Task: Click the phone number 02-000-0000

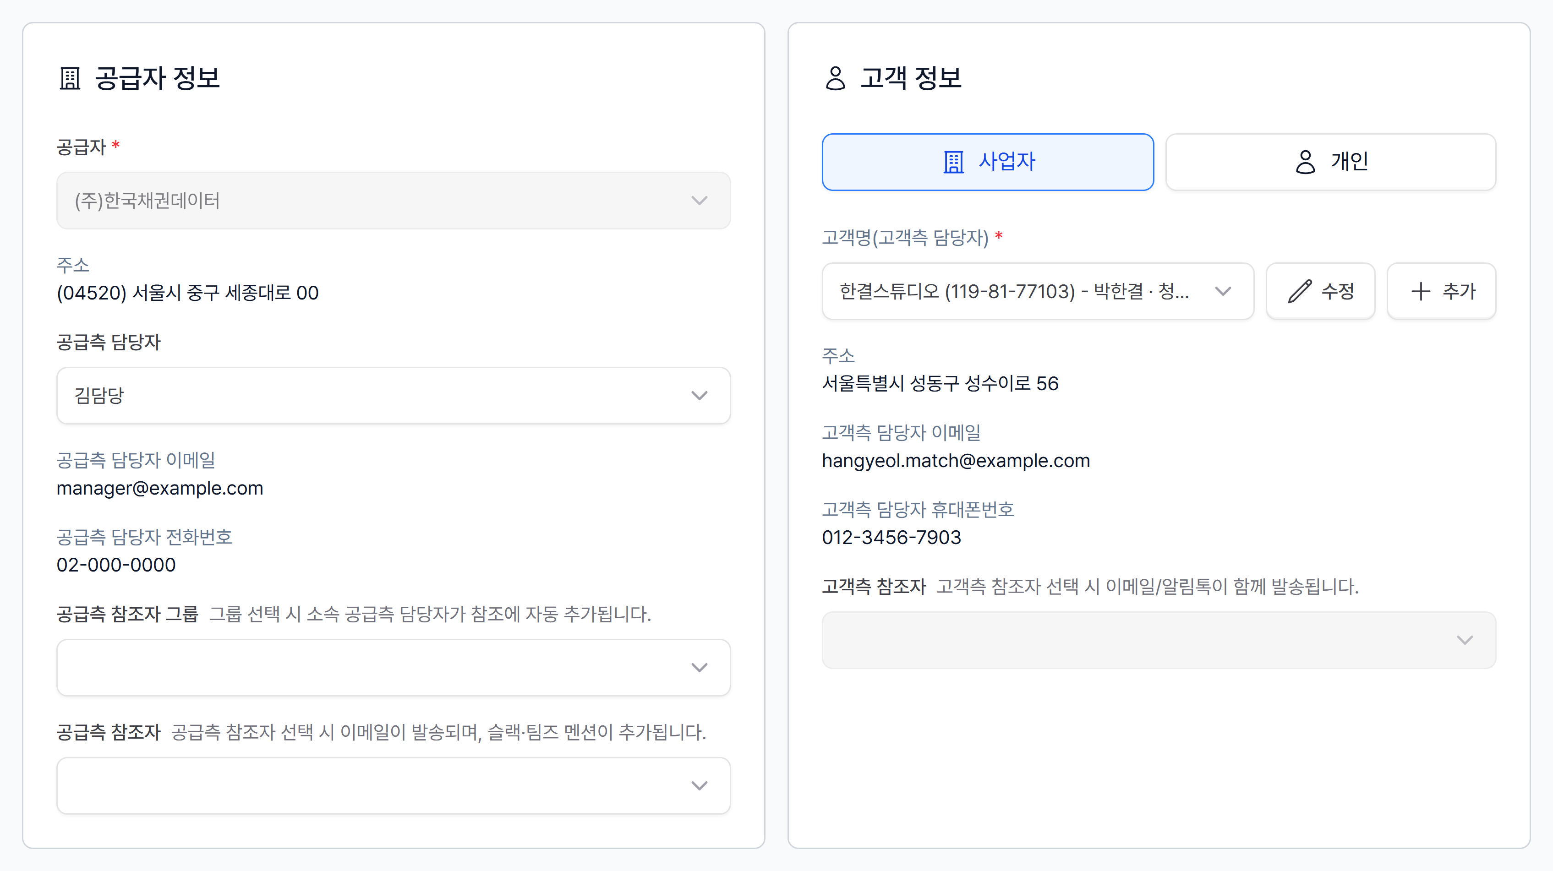Action: 116,565
